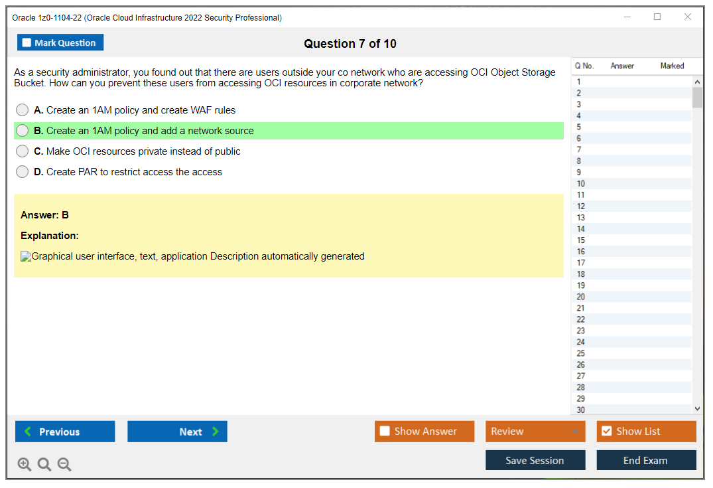
Task: Click scroll up arrow in question list
Action: [x=696, y=82]
